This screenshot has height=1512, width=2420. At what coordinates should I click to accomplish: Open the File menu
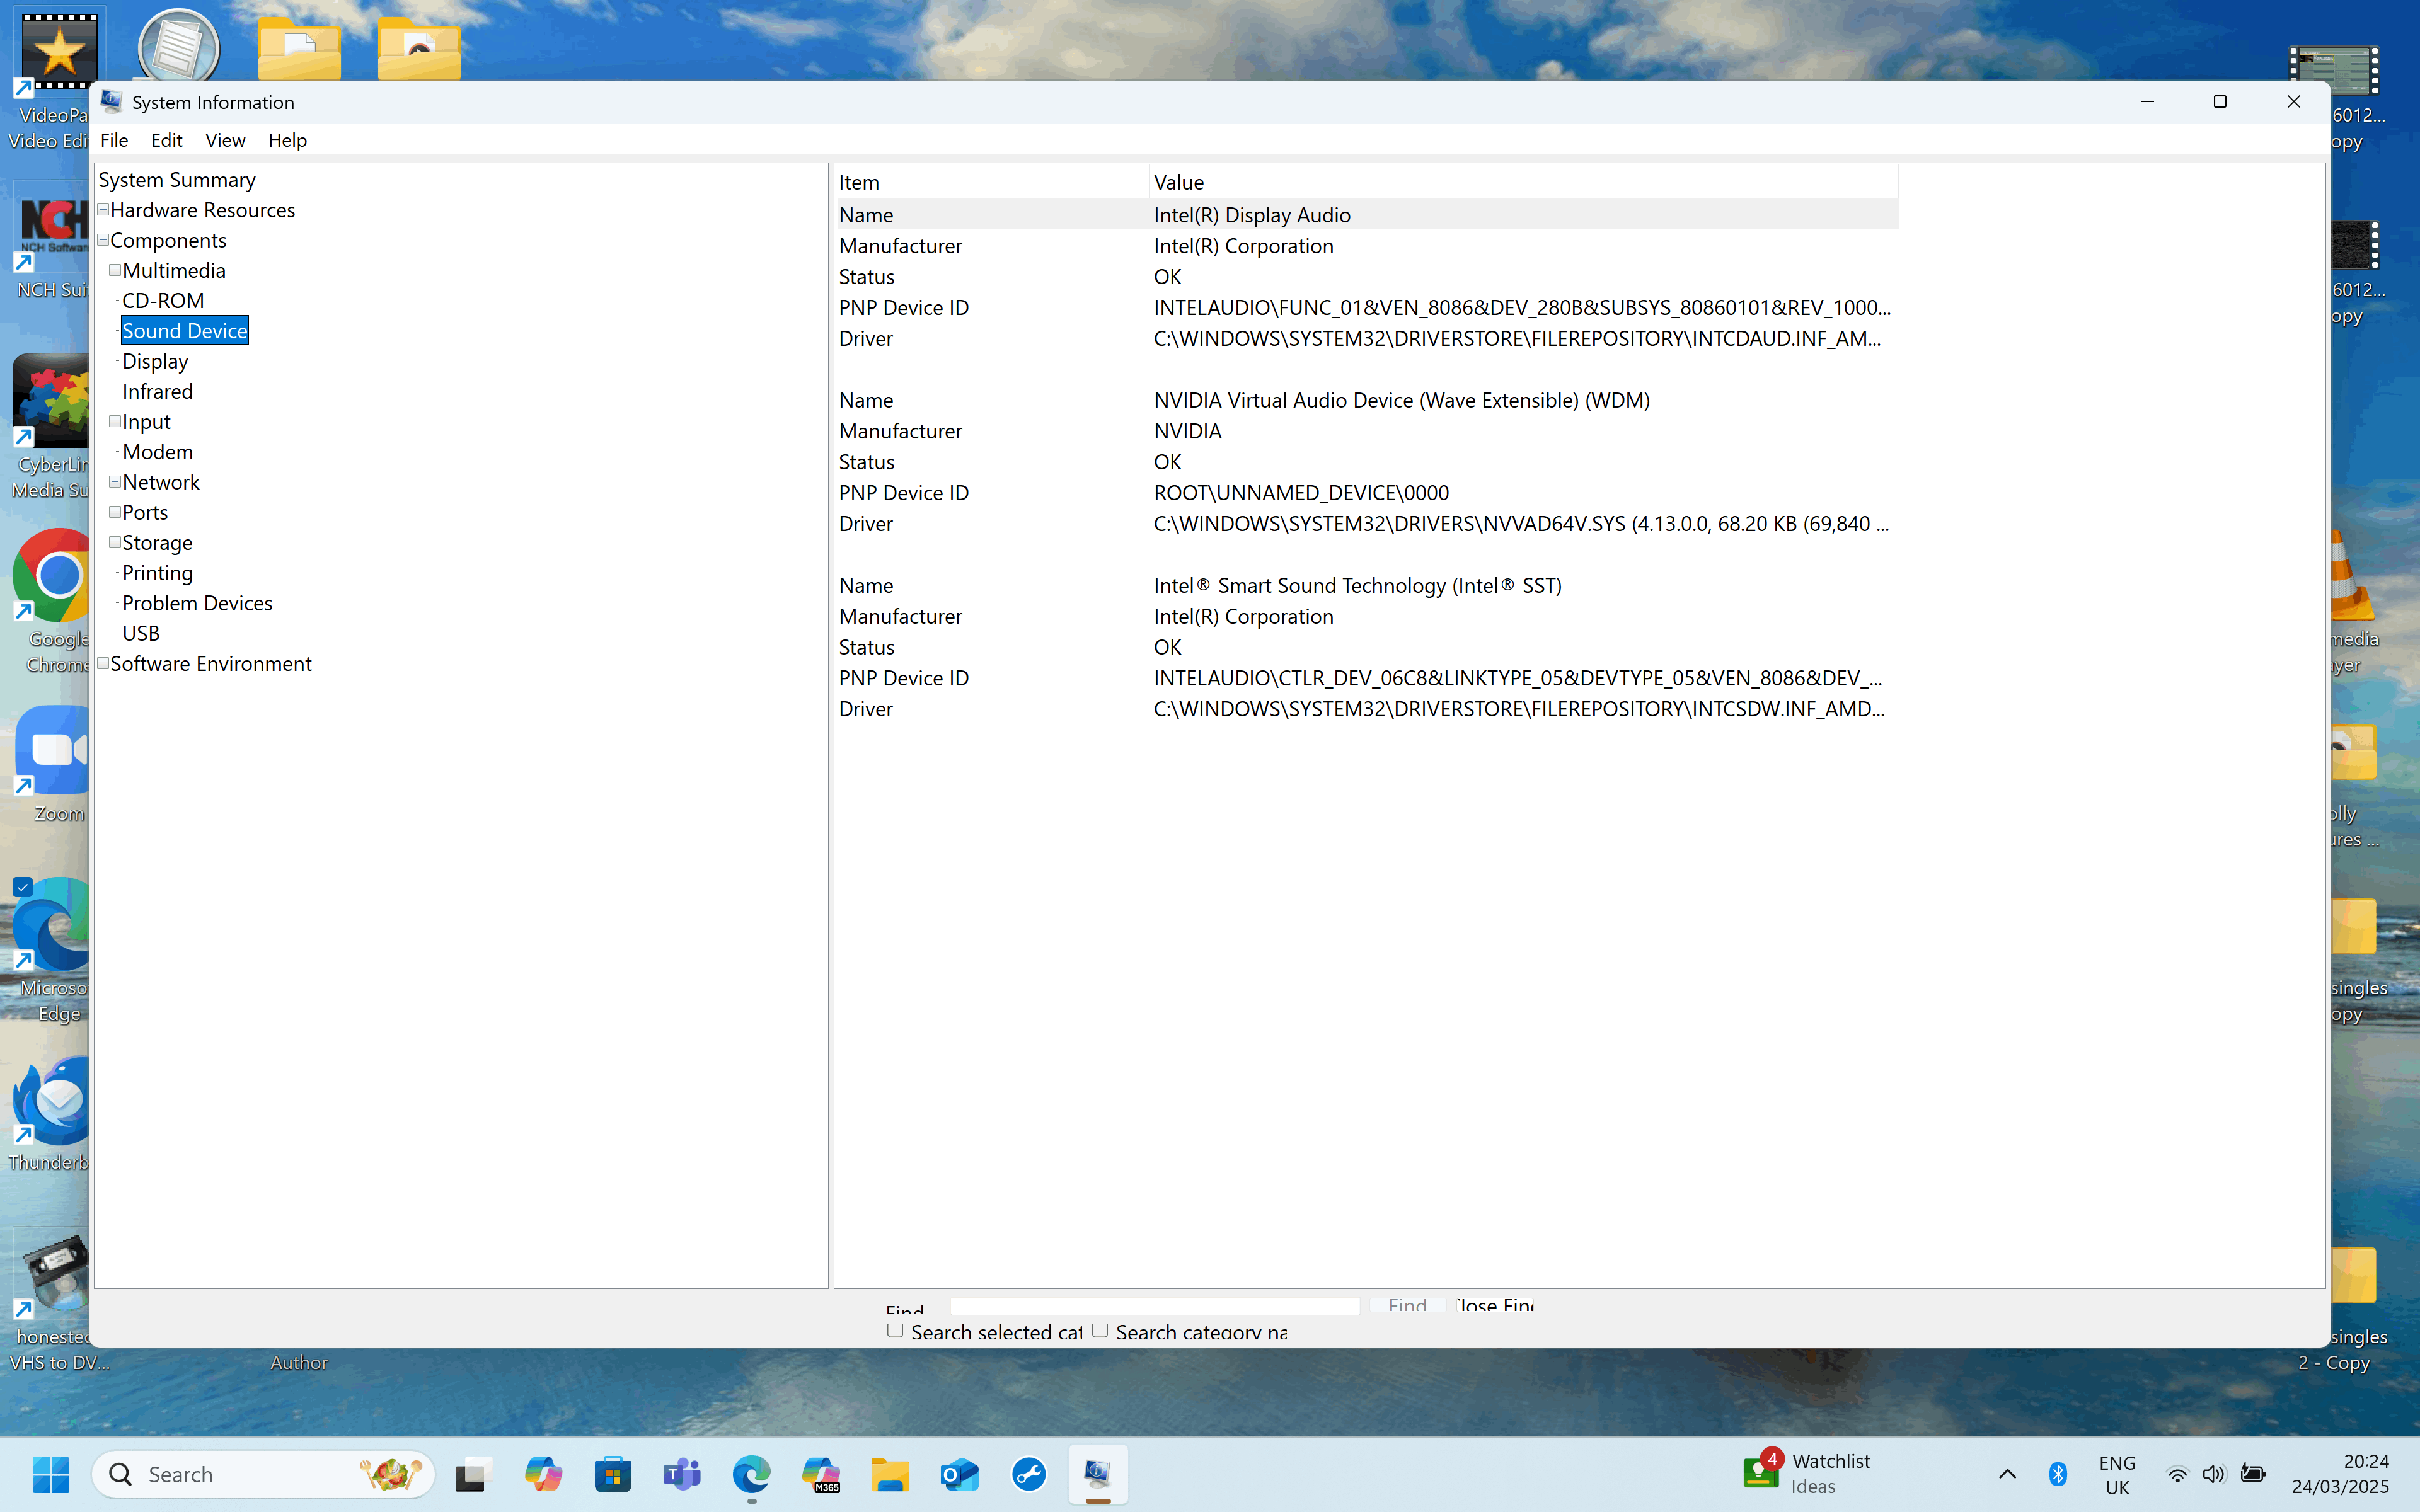coord(114,140)
